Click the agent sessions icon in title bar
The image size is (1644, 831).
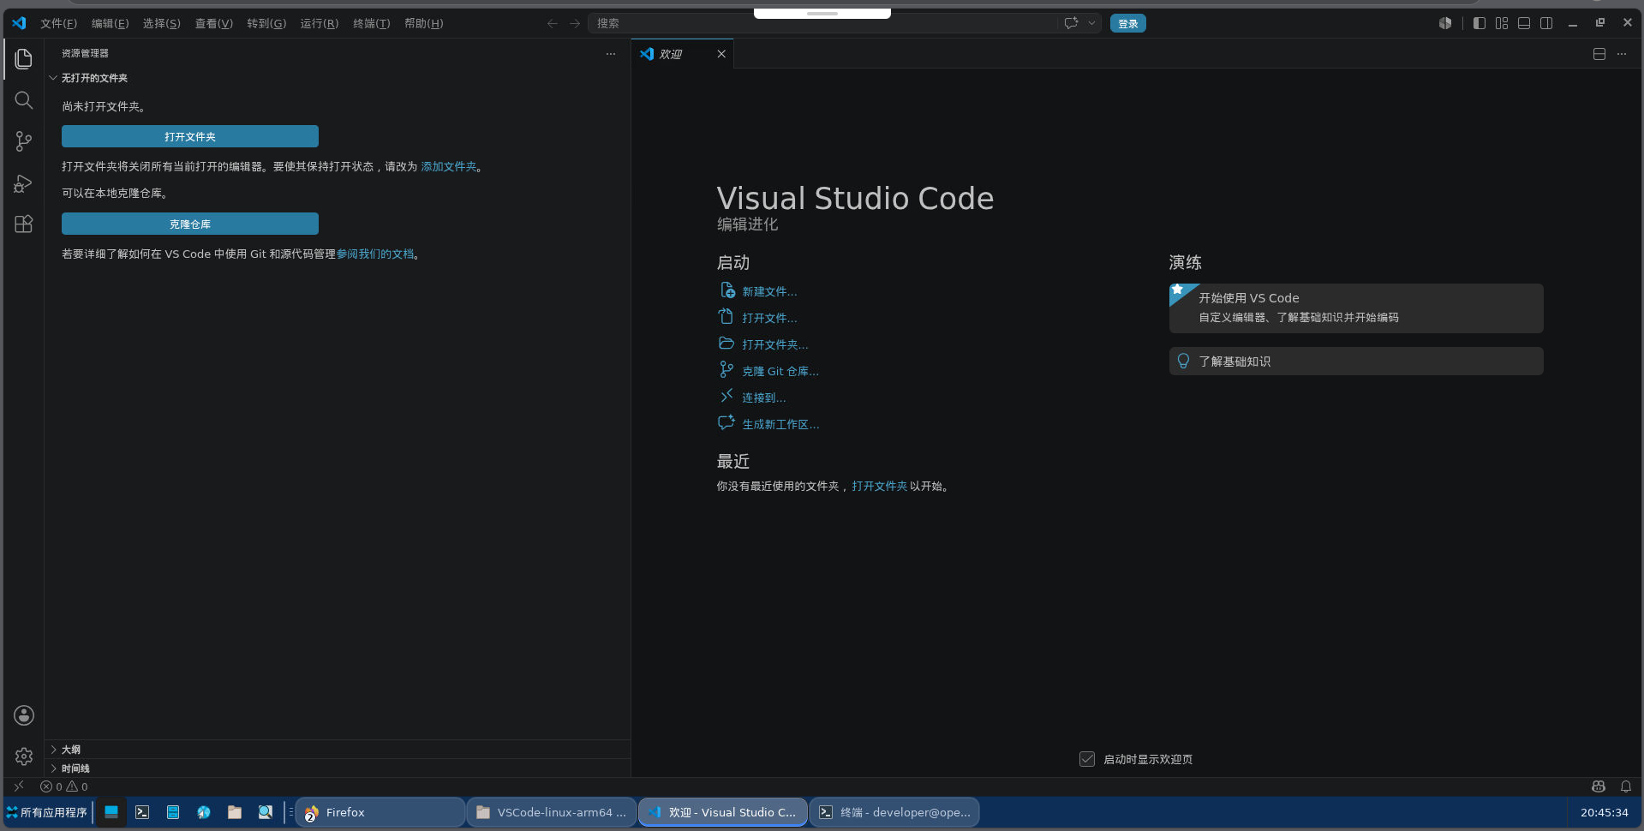click(x=1445, y=23)
